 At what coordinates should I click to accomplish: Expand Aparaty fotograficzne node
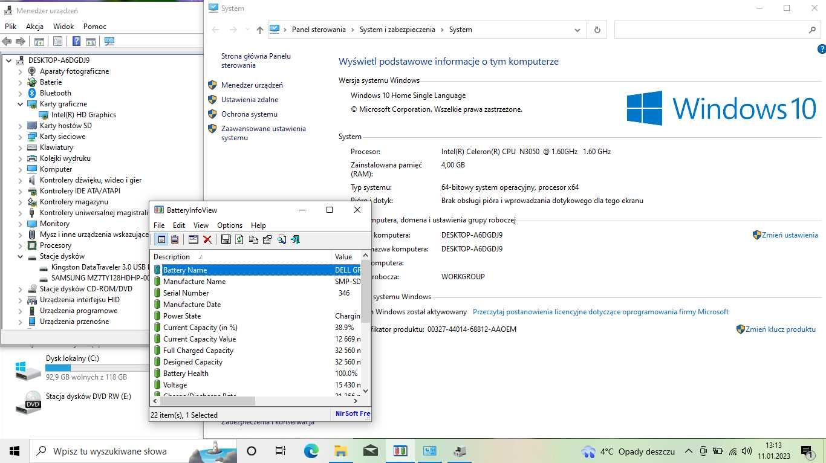click(x=20, y=71)
